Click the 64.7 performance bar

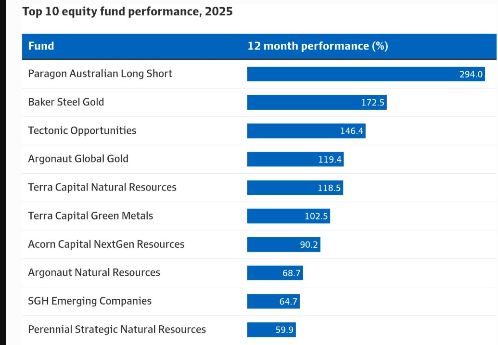pyautogui.click(x=273, y=301)
